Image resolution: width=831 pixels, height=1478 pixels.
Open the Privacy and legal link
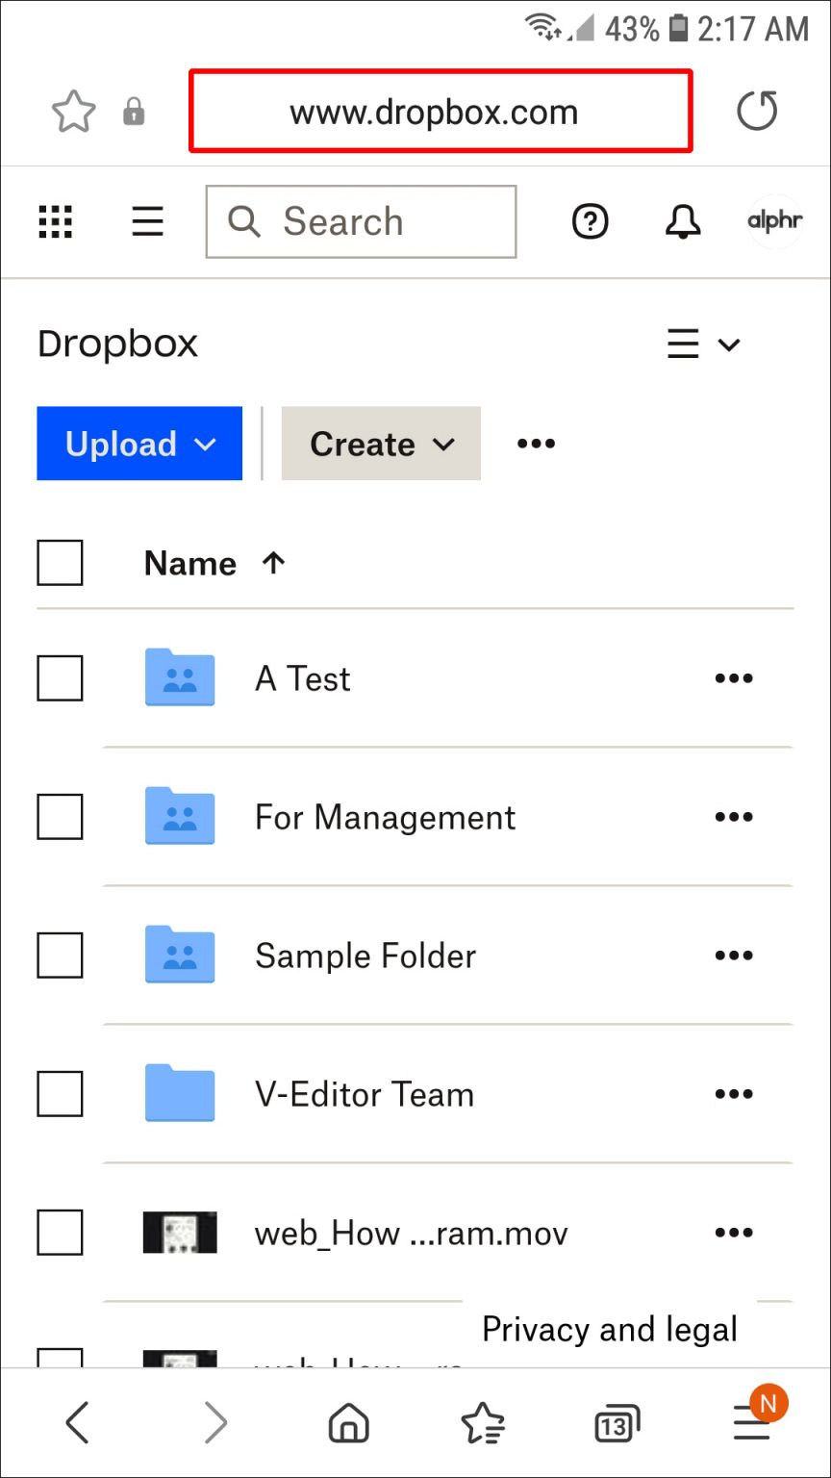pos(610,1329)
